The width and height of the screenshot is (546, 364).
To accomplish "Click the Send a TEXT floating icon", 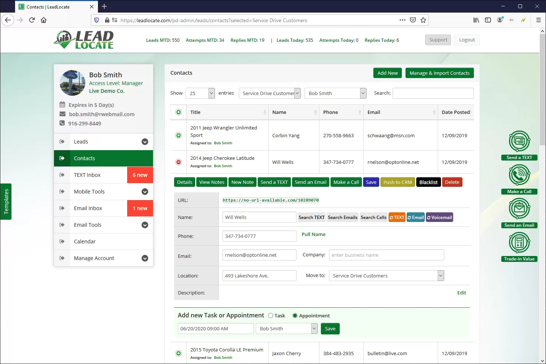I will [x=519, y=141].
